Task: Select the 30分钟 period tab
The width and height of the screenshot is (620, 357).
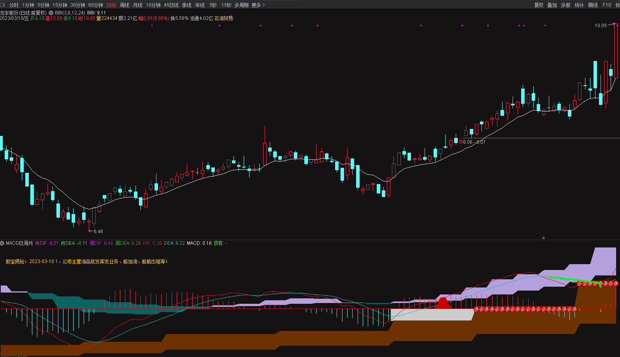Action: (x=78, y=5)
